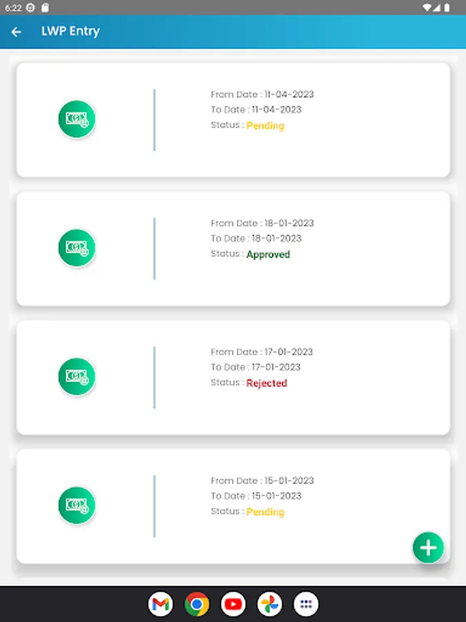Tap money icon on 11-04-2023 entry
The image size is (466, 622).
pyautogui.click(x=77, y=119)
